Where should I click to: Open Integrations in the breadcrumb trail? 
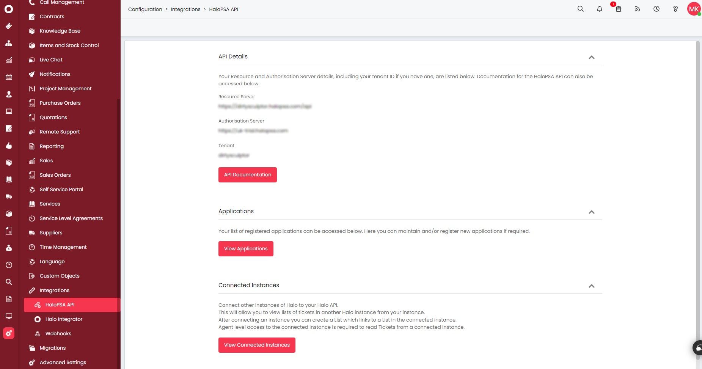(185, 9)
